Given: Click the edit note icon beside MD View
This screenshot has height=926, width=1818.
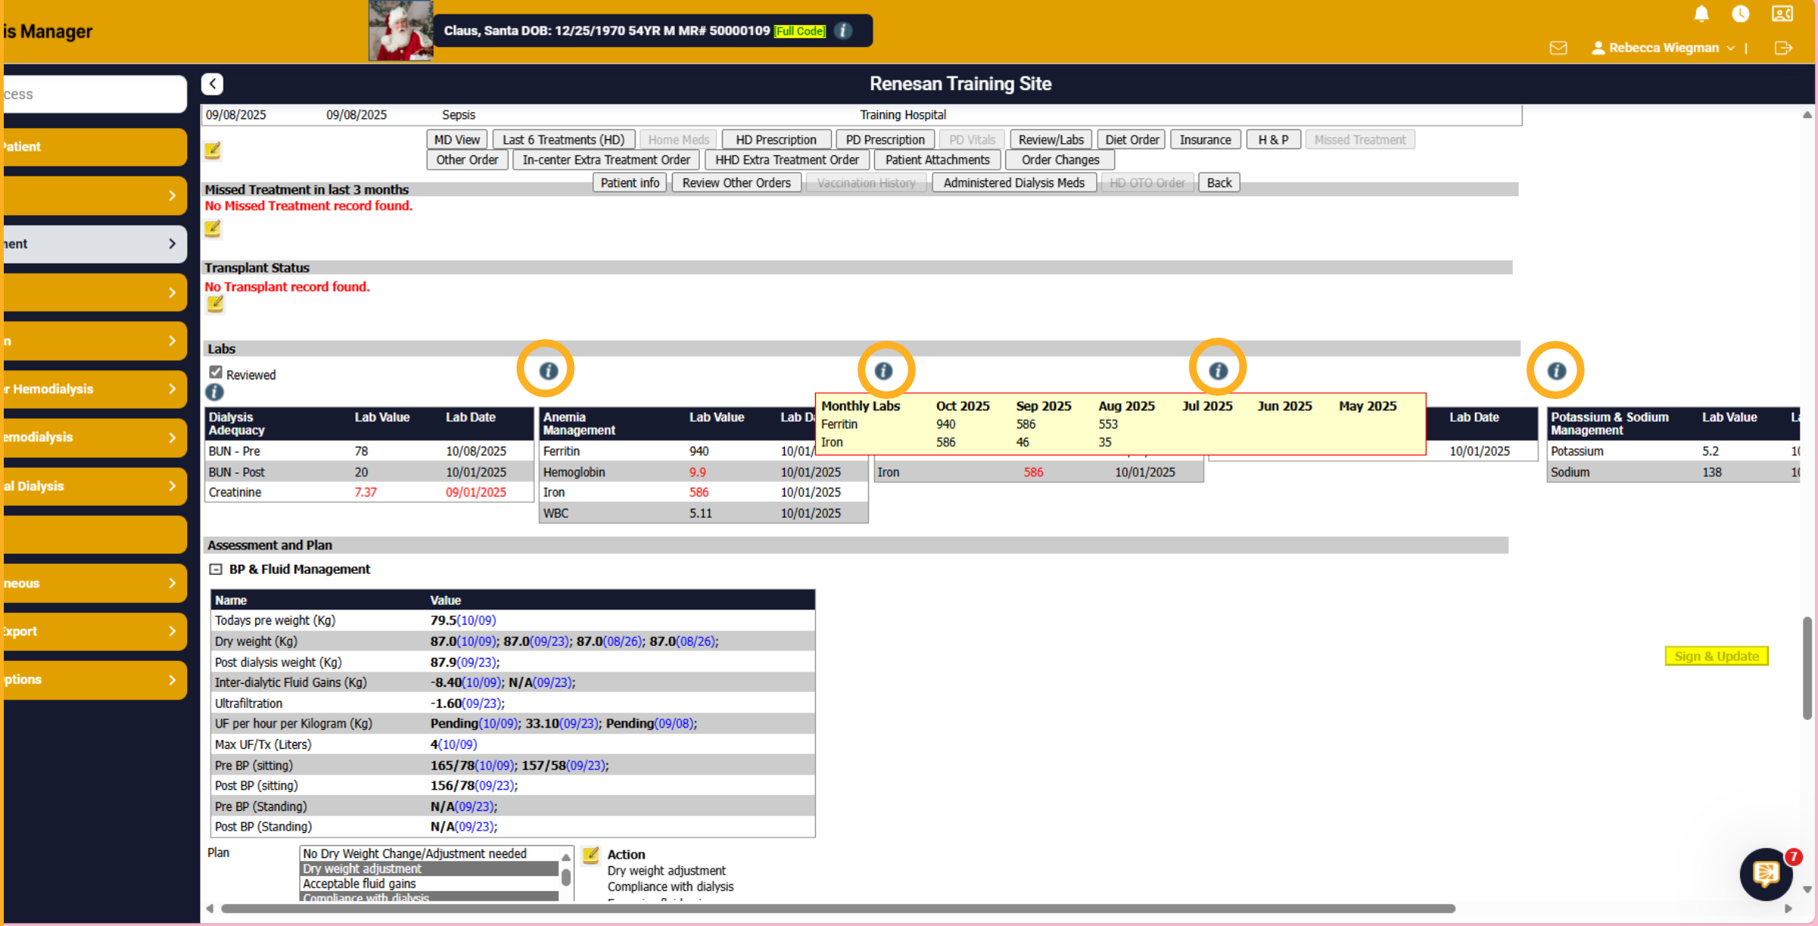Looking at the screenshot, I should tap(213, 151).
